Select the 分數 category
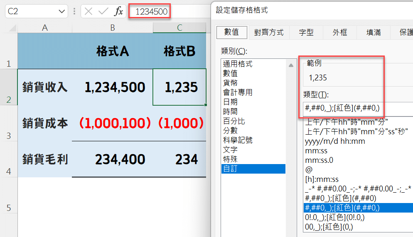Image resolution: width=413 pixels, height=237 pixels. [253, 131]
